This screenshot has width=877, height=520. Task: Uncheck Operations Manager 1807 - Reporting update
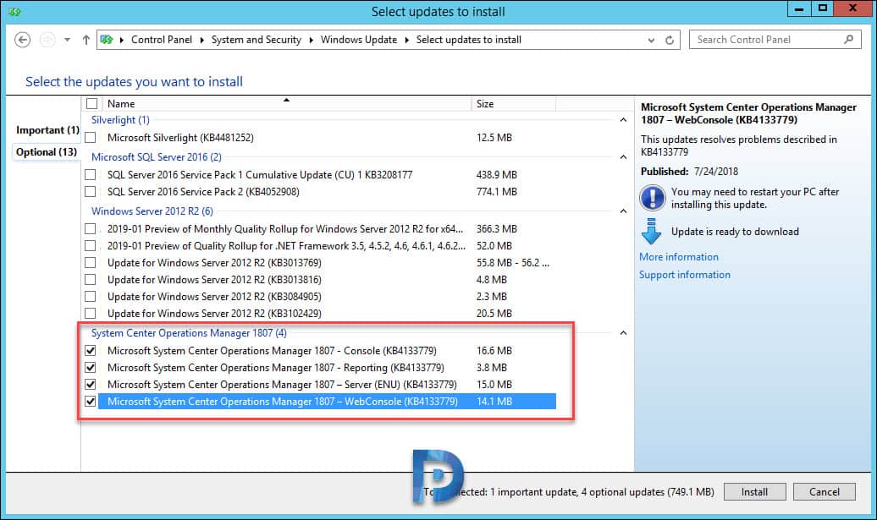90,368
